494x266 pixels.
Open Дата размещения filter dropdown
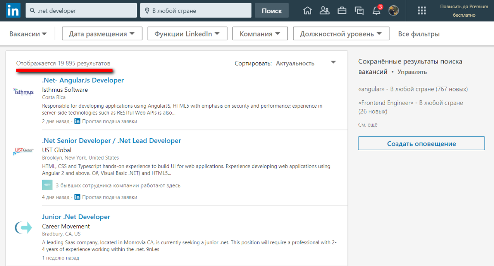[x=102, y=33]
